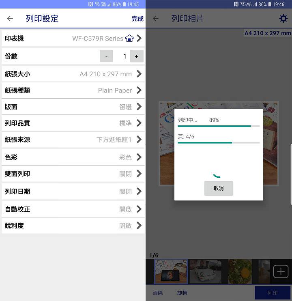This screenshot has height=301, width=292.
Task: Decrease 份數 with the minus button
Action: [106, 56]
